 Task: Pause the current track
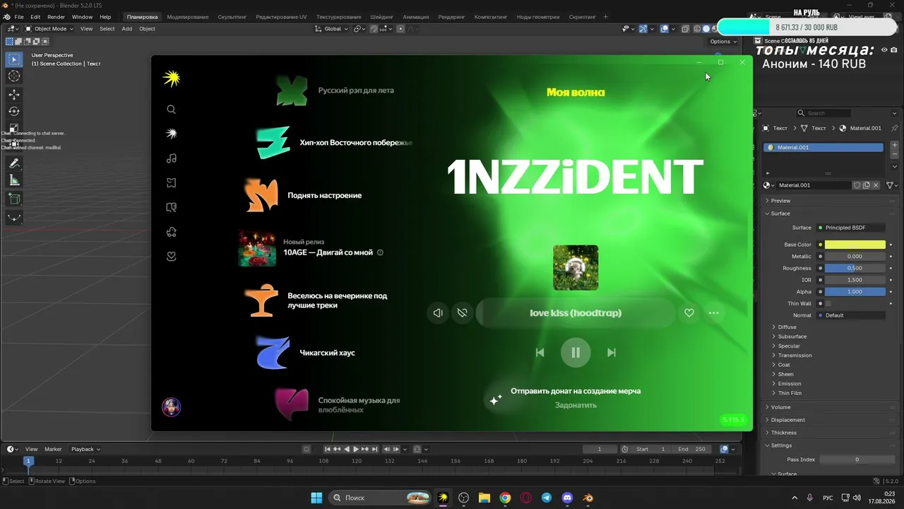click(x=576, y=352)
